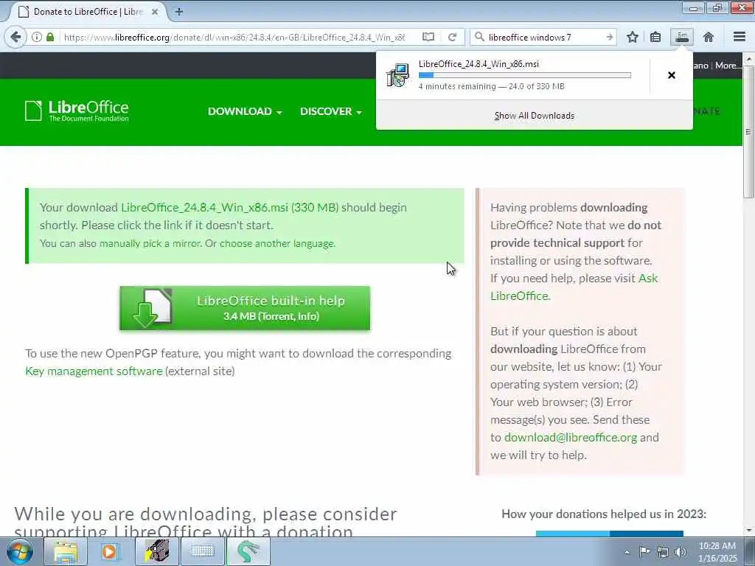Screen dimensions: 755x566
Task: Click the green padlock security icon
Action: pyautogui.click(x=50, y=37)
